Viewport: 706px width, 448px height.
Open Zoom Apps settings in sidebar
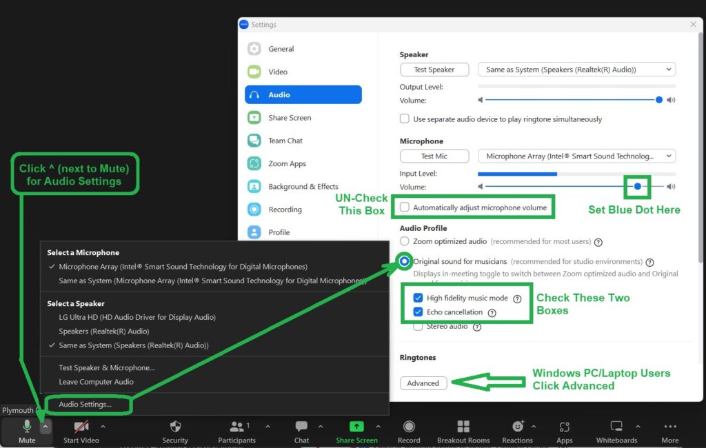[x=303, y=163]
